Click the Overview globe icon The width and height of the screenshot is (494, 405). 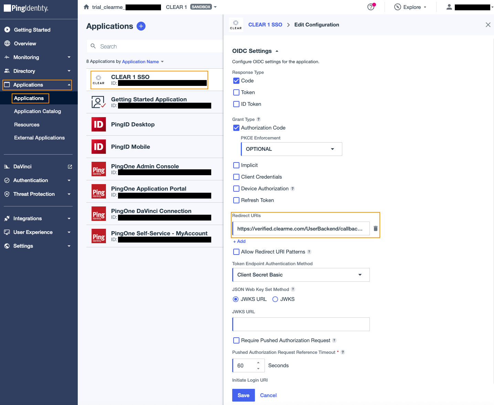click(7, 44)
